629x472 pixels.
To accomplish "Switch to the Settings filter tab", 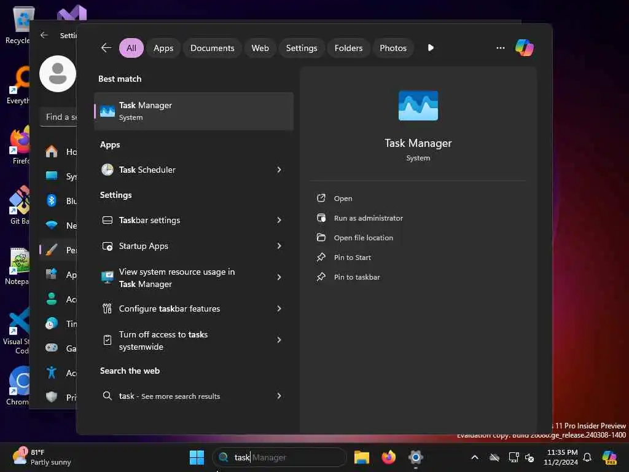I will (301, 48).
